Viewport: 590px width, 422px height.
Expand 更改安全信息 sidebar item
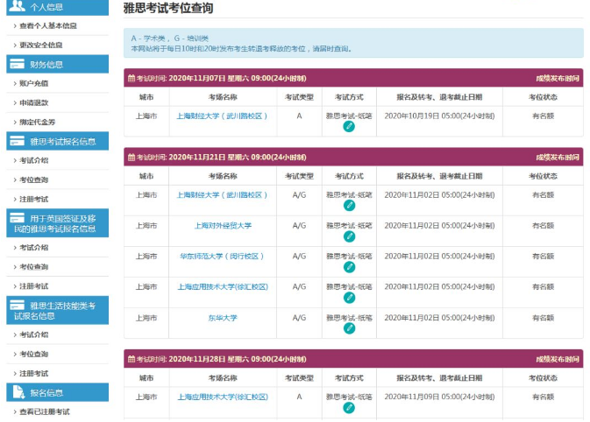(40, 45)
